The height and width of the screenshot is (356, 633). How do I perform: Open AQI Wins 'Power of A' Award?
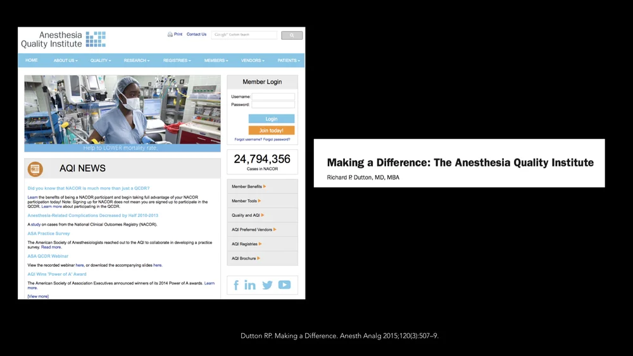pyautogui.click(x=57, y=274)
